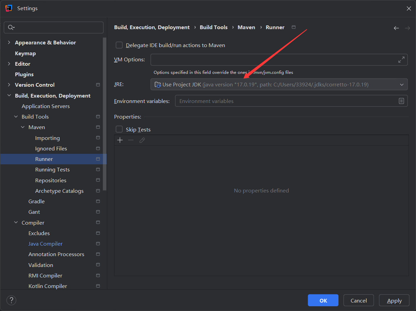Screen dimensions: 416x311
Task: Click project-level icon on Java Compiler row
Action: pos(98,244)
